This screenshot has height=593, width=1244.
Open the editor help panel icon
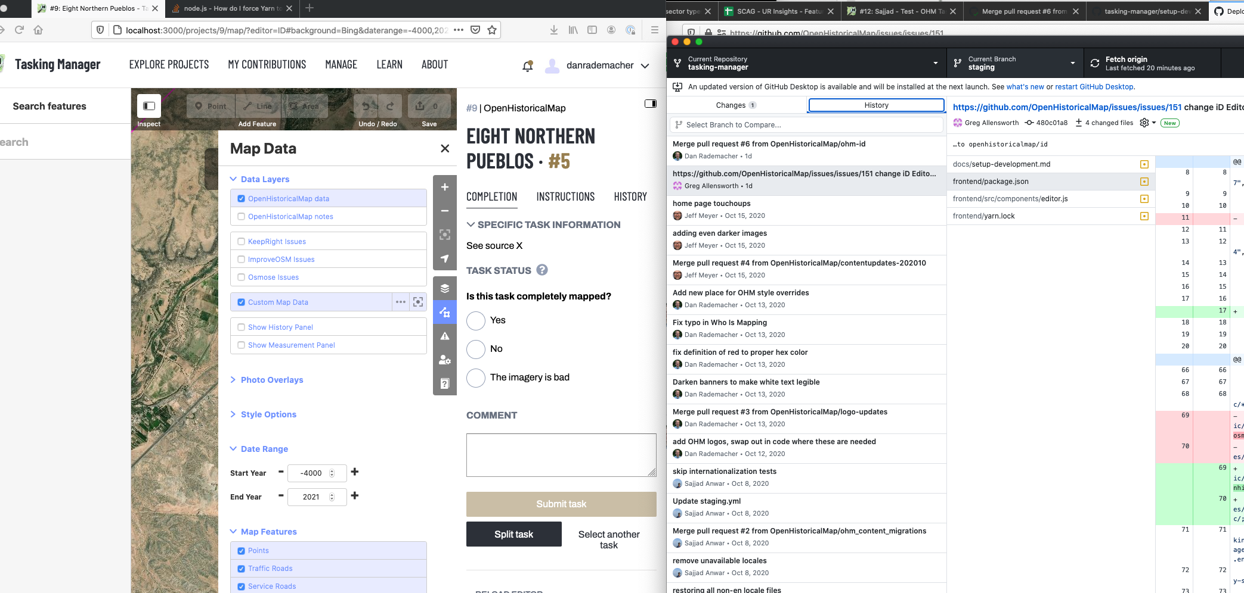[444, 383]
